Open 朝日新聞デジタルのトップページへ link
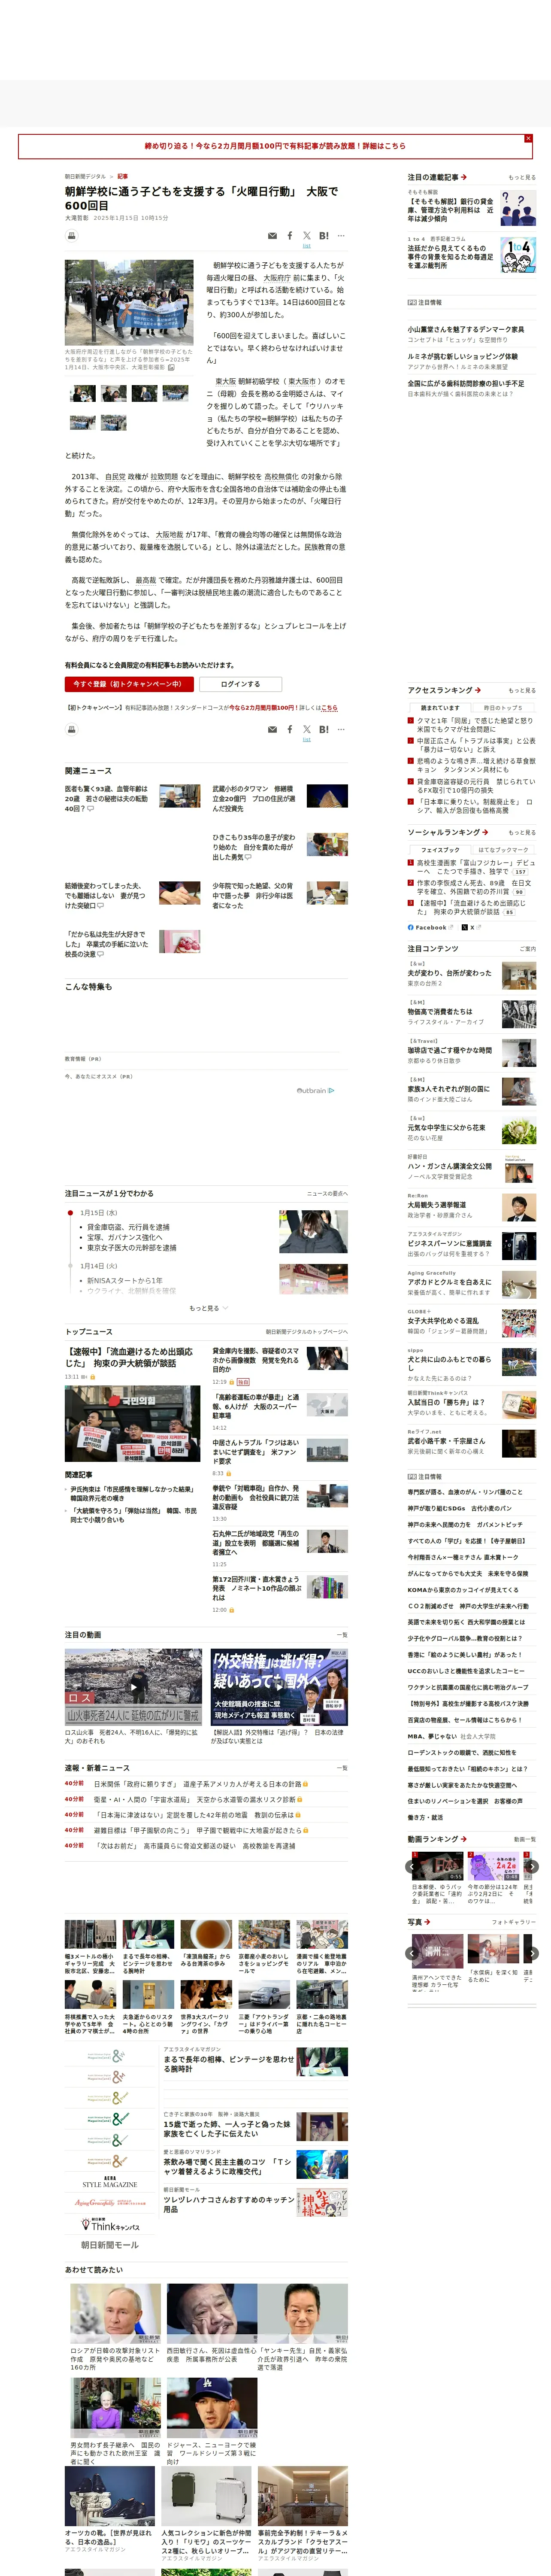 click(x=307, y=1332)
